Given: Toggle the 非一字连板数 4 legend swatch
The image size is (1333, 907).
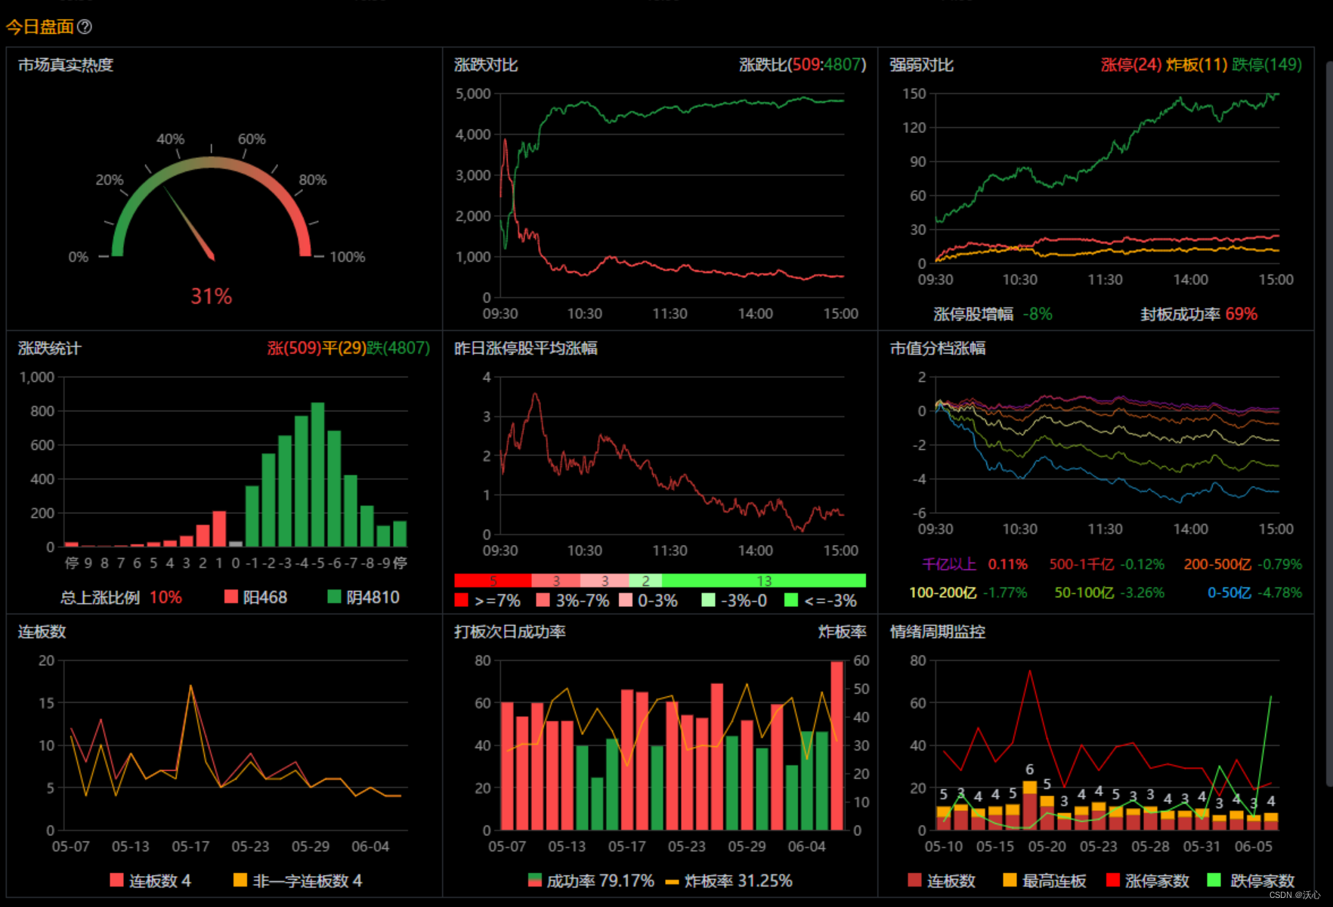Looking at the screenshot, I should pyautogui.click(x=240, y=880).
